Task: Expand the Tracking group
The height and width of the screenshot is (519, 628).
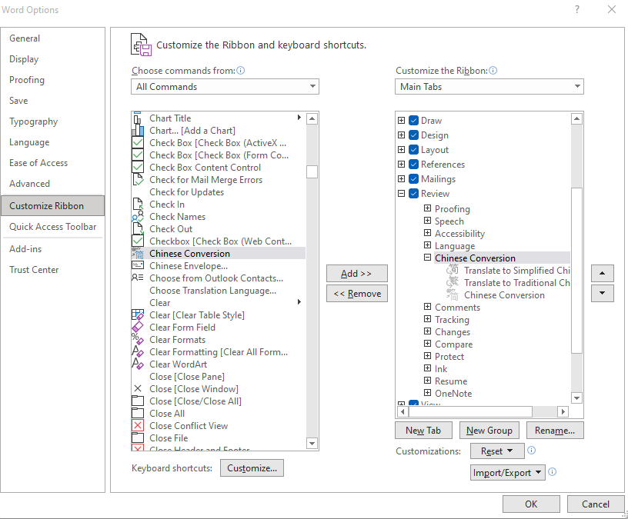Action: coord(427,319)
